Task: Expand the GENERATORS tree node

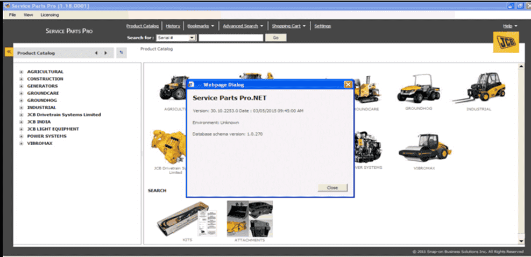Action: [x=21, y=86]
